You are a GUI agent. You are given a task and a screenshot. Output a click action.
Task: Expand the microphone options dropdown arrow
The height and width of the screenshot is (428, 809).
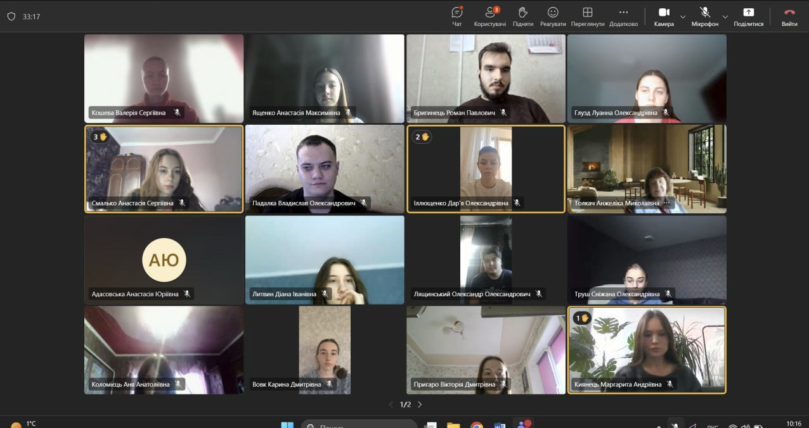click(725, 16)
